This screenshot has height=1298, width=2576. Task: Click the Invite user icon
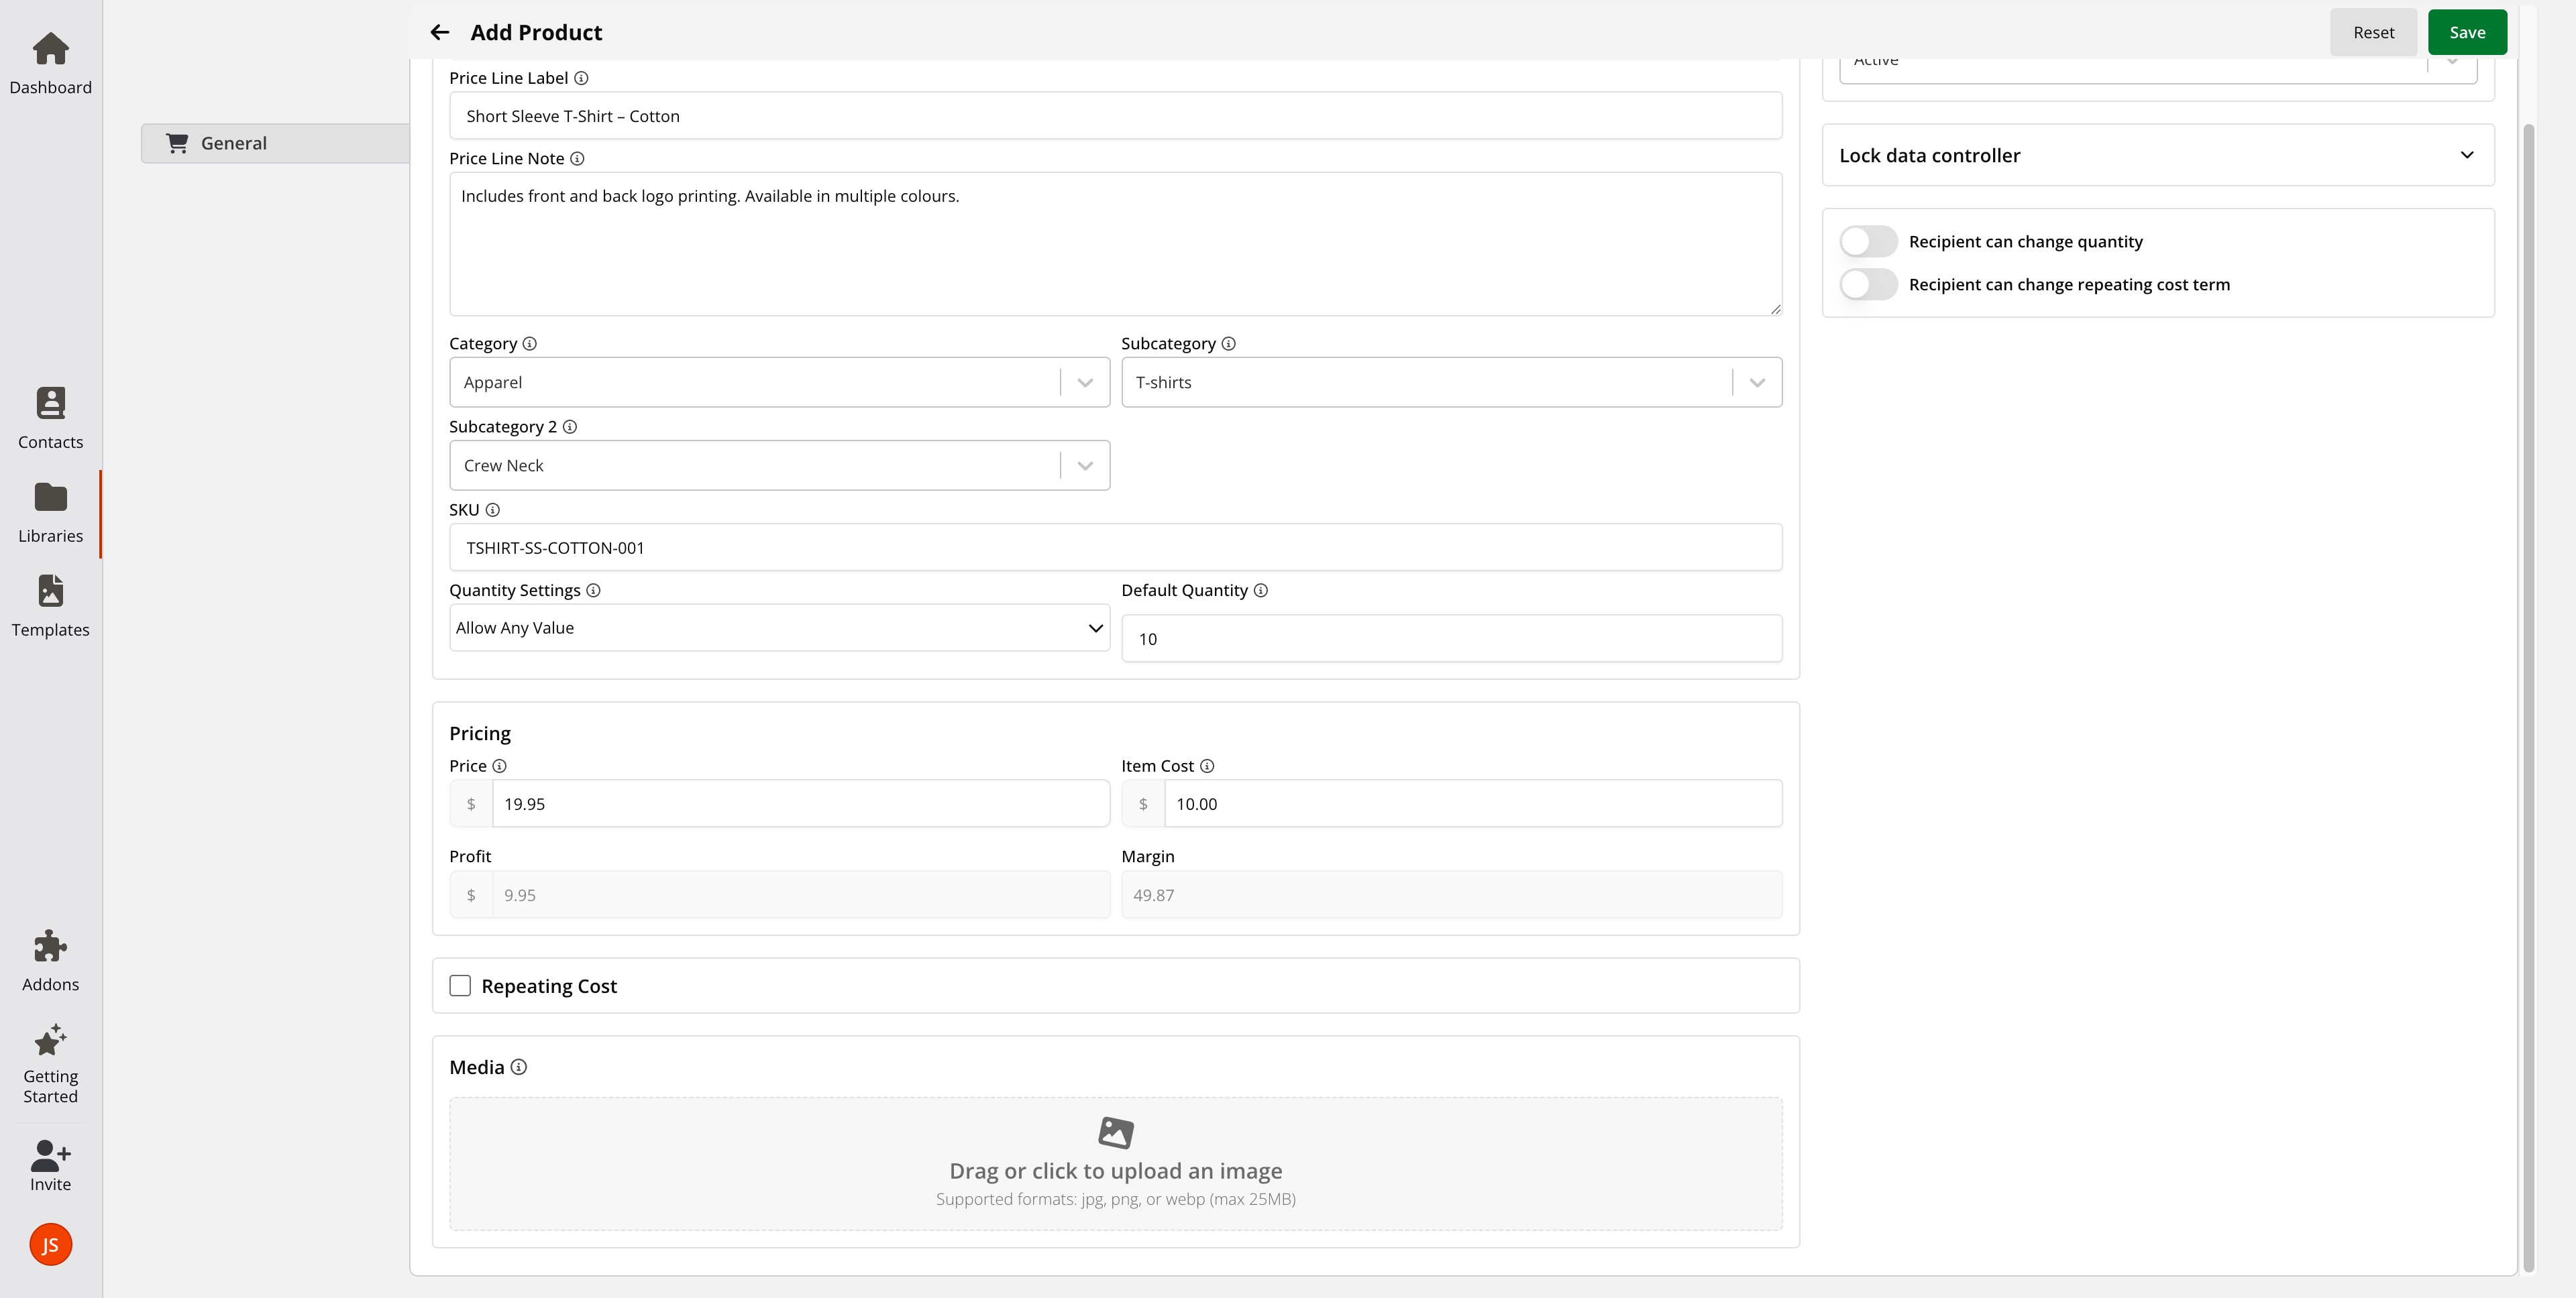pyautogui.click(x=50, y=1165)
